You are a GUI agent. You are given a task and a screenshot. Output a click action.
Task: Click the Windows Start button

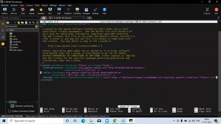click(4, 121)
